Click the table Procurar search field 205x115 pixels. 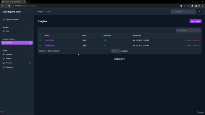pyautogui.click(x=188, y=31)
